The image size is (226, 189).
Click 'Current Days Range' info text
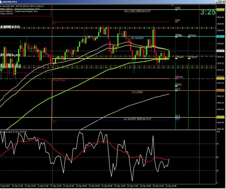click(26, 11)
